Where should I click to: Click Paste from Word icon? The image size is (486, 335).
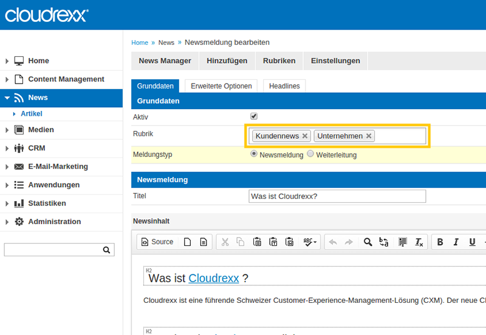(x=289, y=242)
